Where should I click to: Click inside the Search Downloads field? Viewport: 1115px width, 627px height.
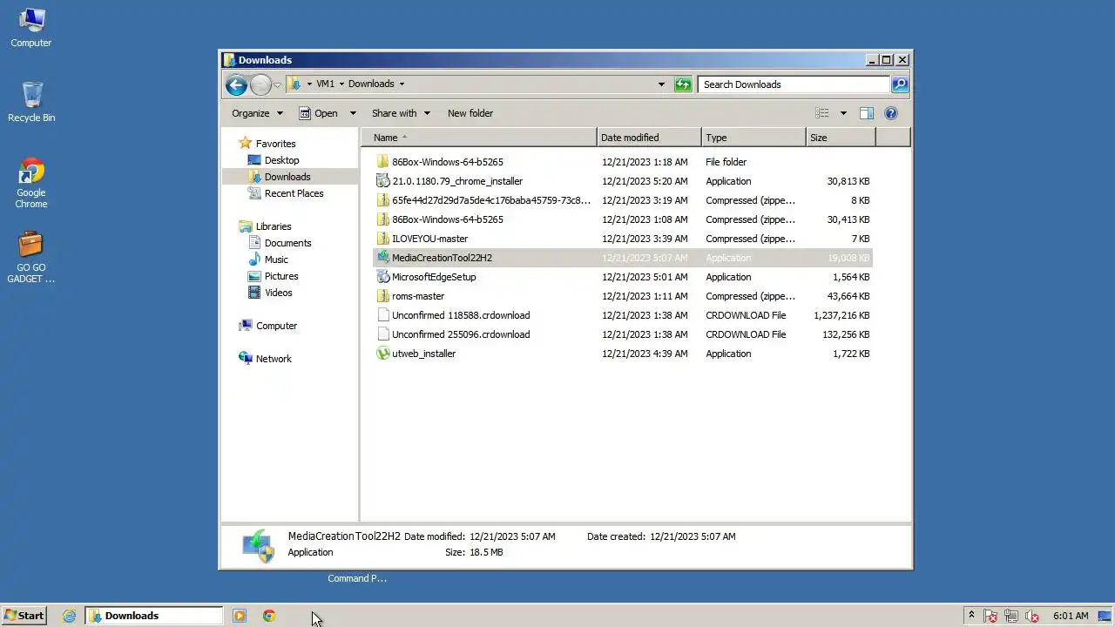pyautogui.click(x=794, y=84)
